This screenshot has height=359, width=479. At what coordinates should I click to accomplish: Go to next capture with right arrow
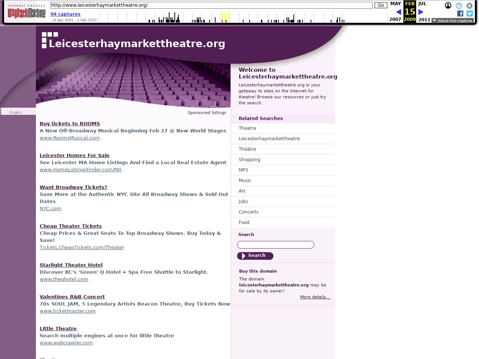click(x=421, y=12)
